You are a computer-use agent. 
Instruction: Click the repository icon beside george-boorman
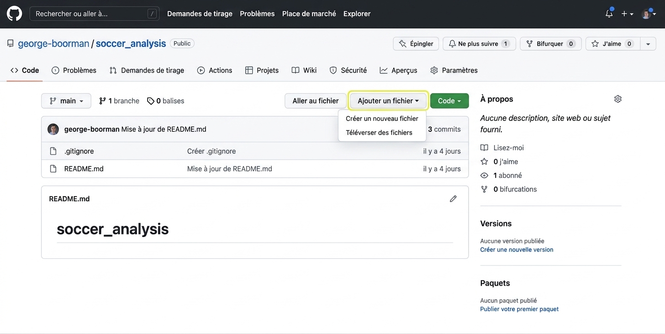[x=11, y=44]
